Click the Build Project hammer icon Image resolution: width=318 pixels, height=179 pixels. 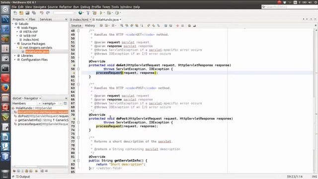[x=88, y=13]
